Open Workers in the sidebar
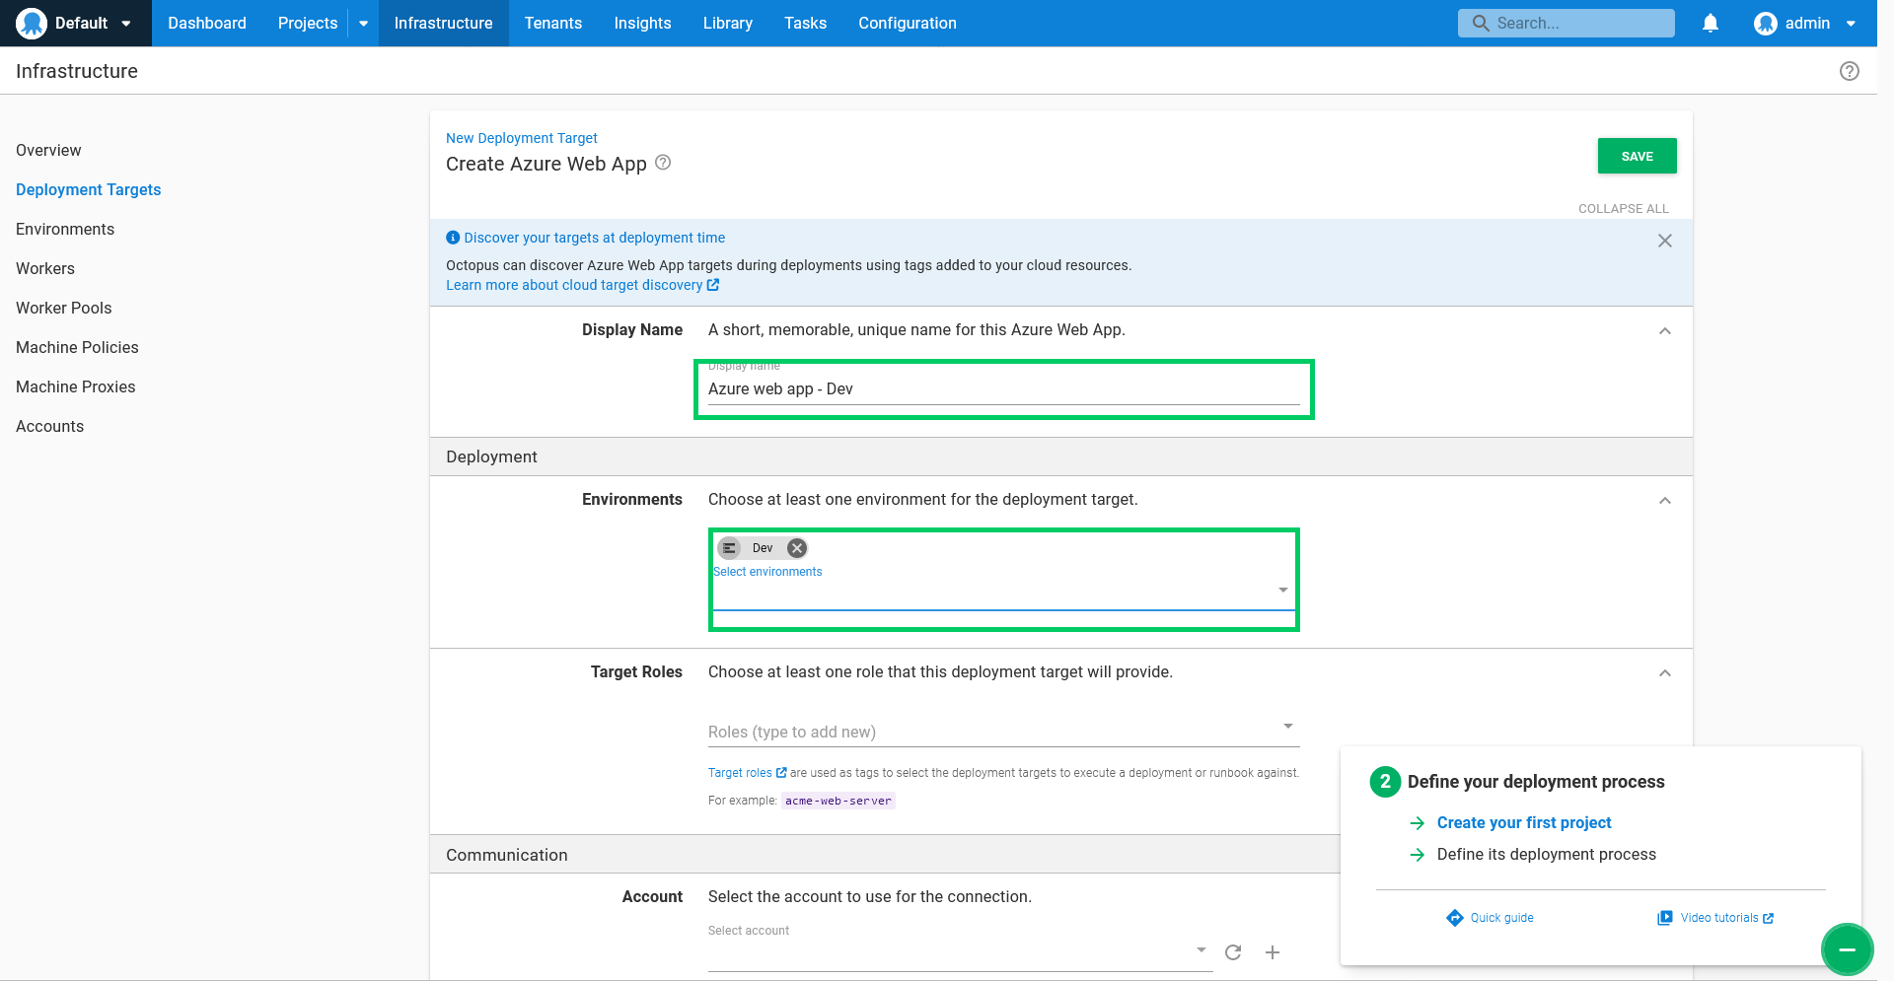Screen dimensions: 1894x981 tap(45, 268)
